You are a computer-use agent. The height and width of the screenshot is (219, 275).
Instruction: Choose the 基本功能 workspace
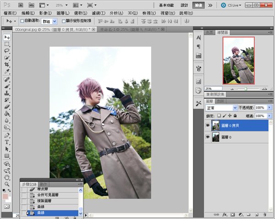[166, 5]
